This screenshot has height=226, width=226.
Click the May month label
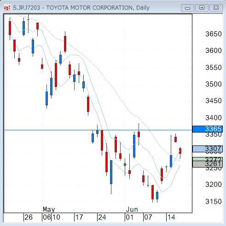click(x=49, y=209)
